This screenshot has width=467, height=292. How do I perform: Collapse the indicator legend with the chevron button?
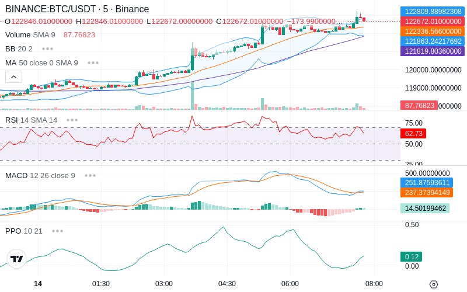(13, 77)
